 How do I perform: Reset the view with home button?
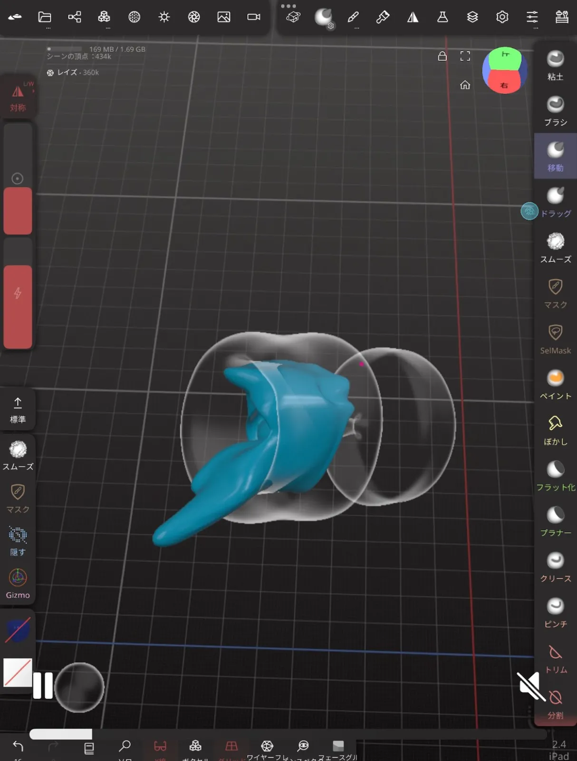(x=465, y=85)
